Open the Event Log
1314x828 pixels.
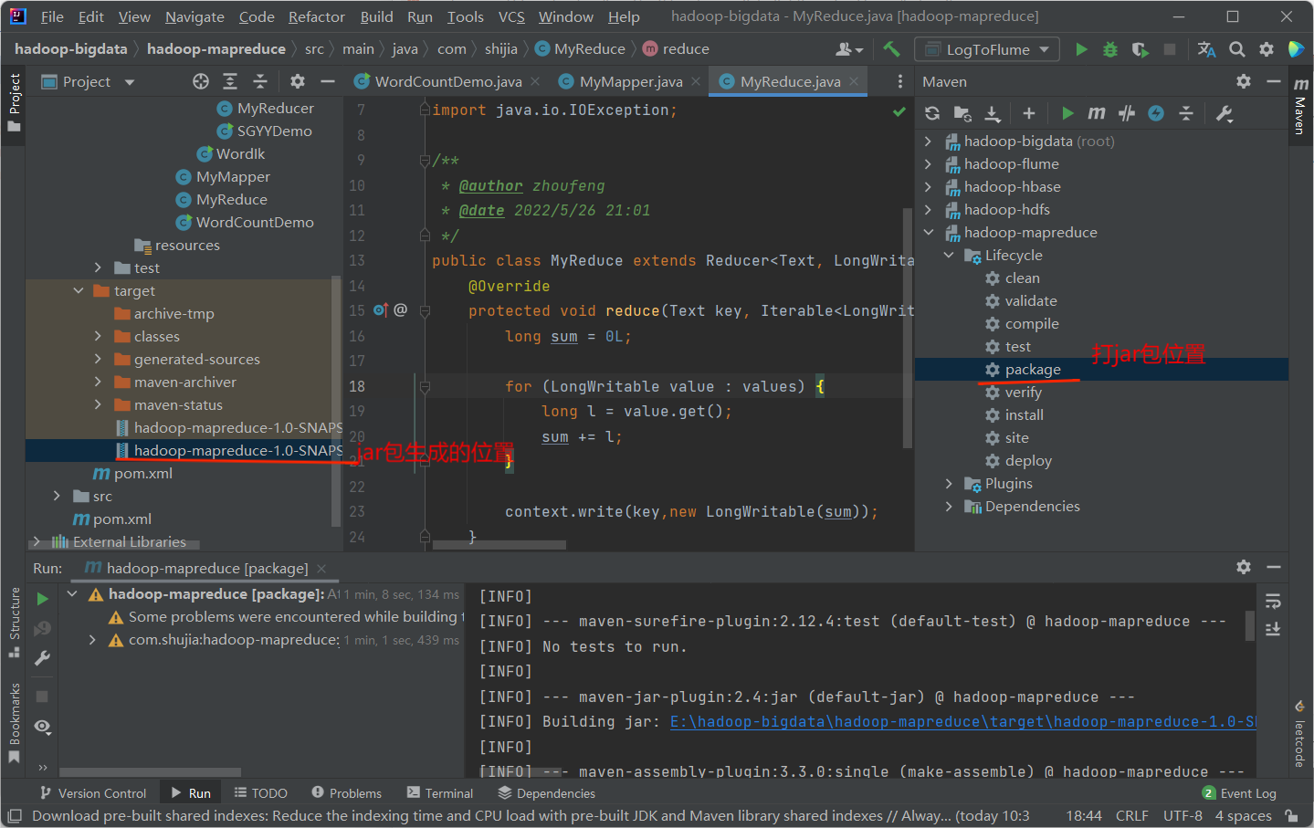[1247, 793]
